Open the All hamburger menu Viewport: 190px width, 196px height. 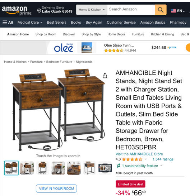(x=8, y=22)
